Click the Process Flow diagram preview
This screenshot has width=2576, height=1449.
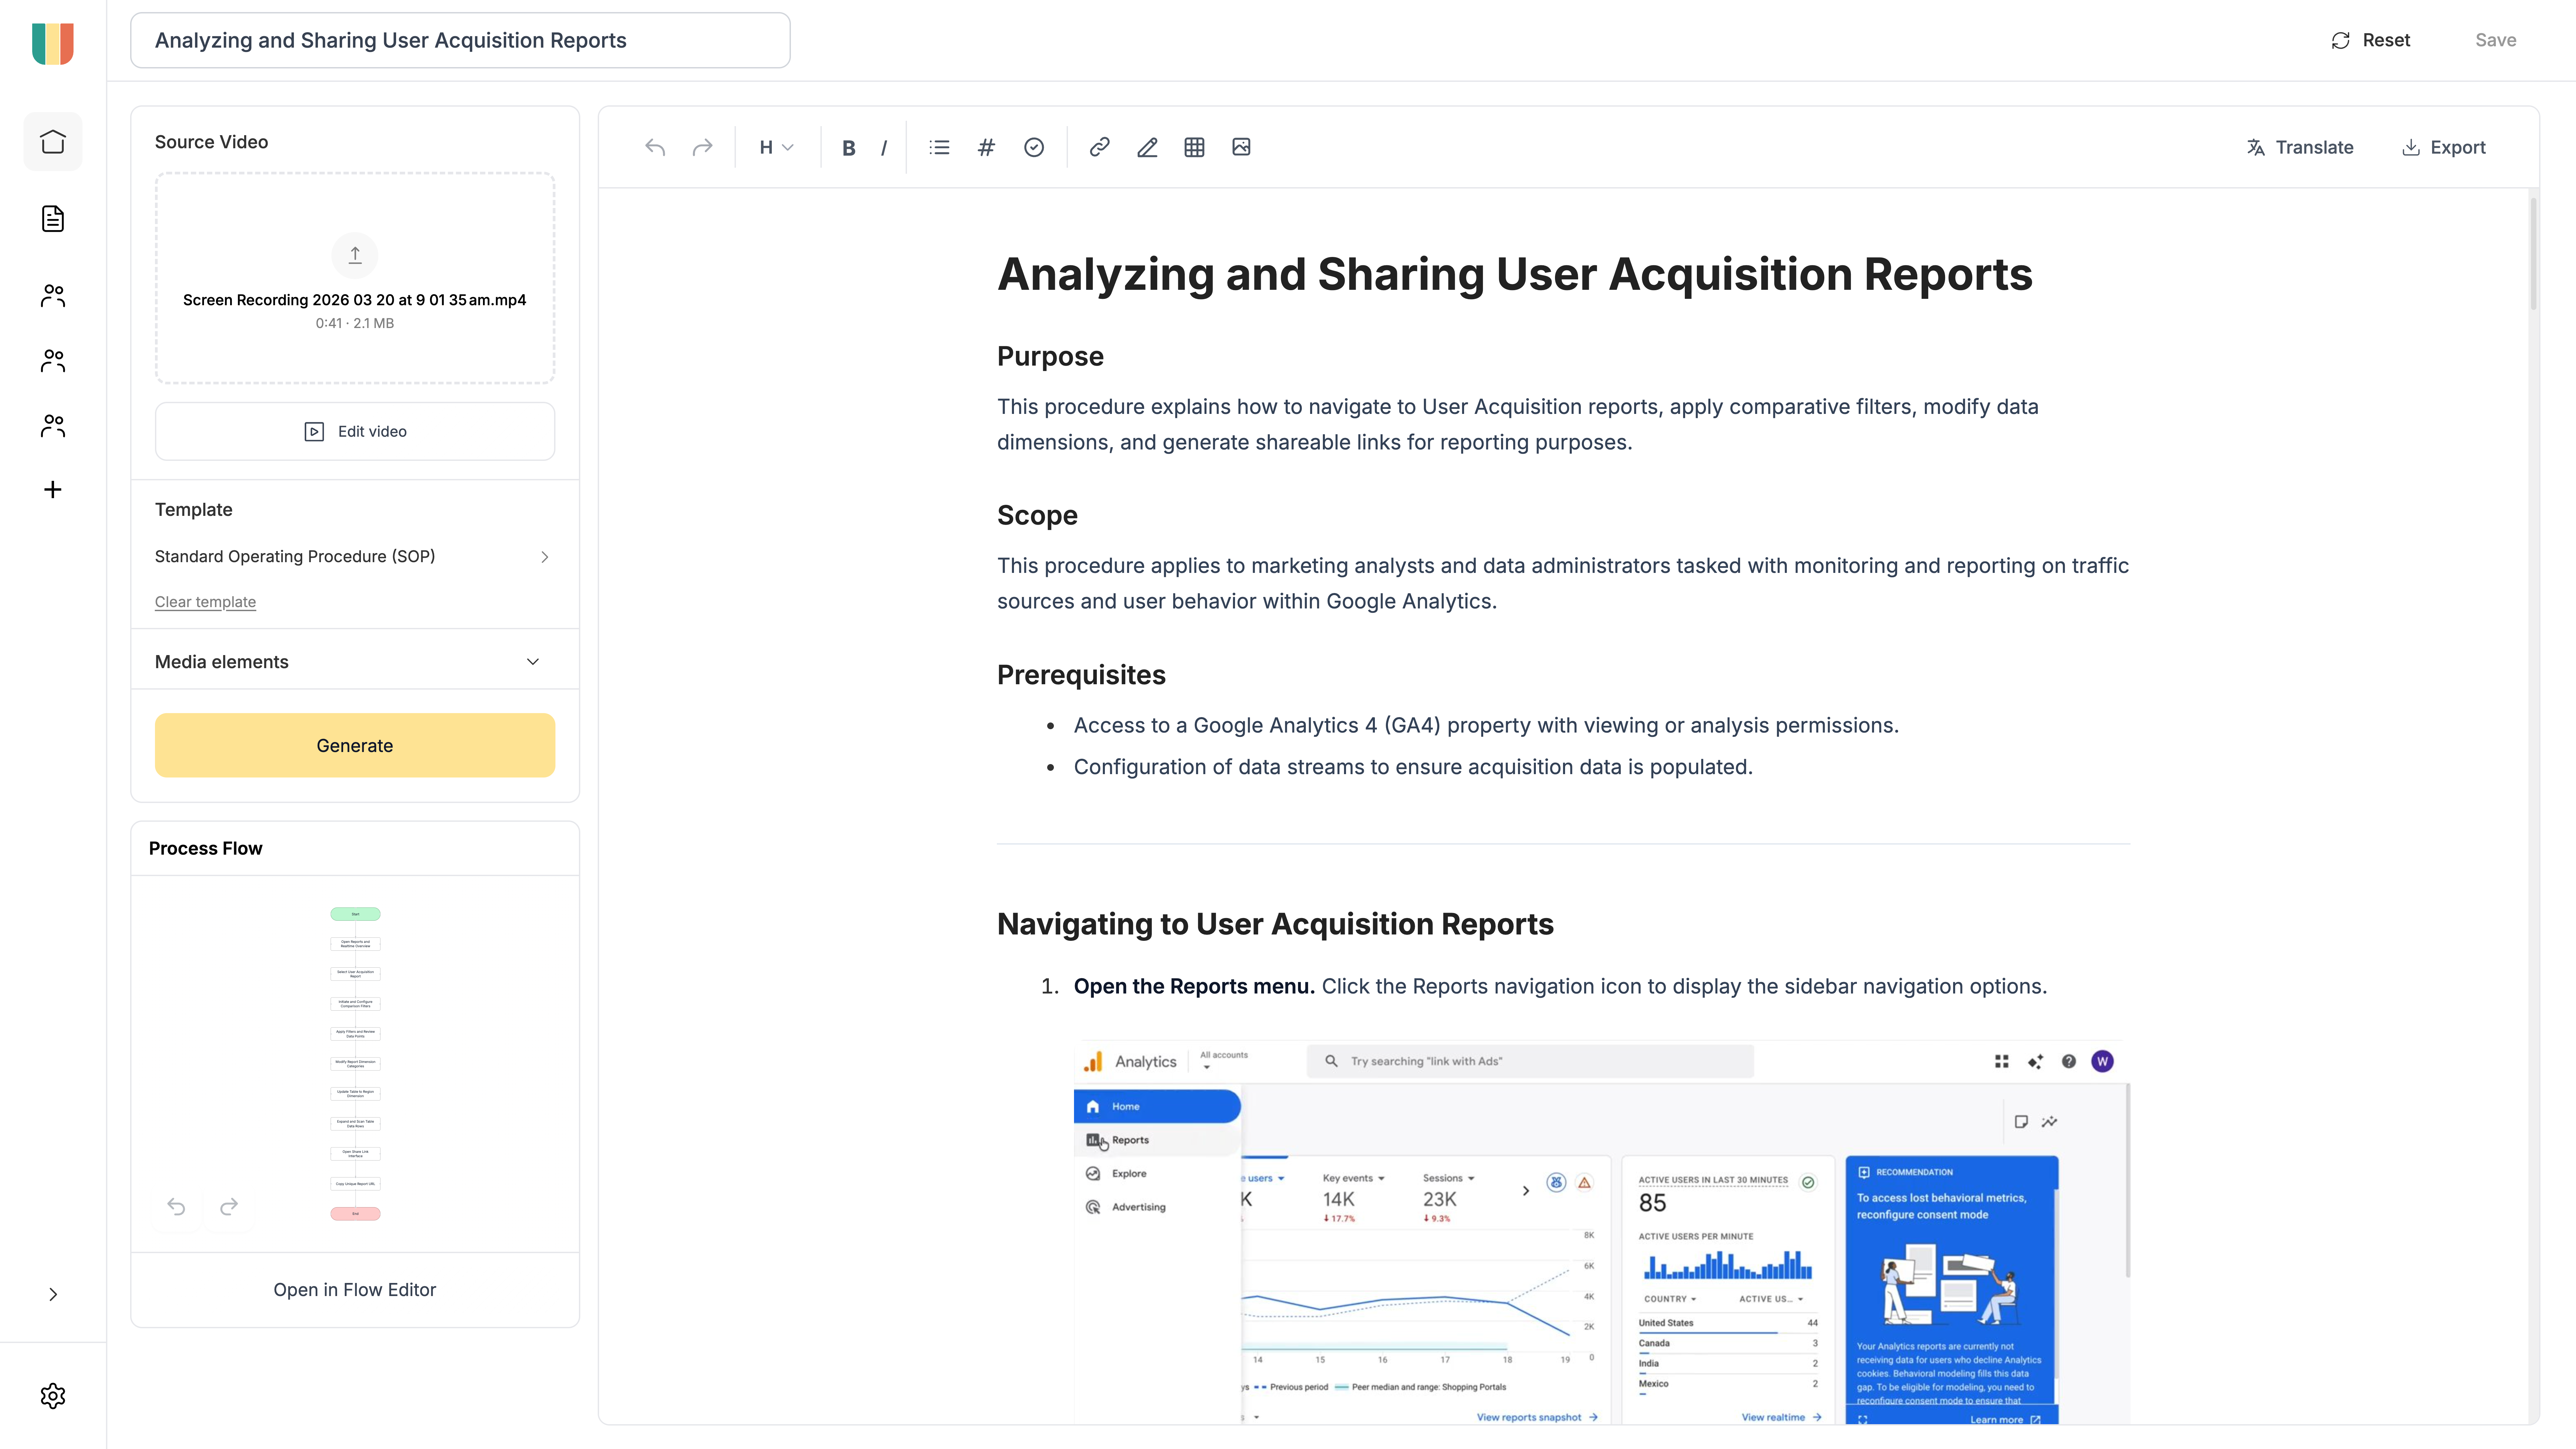[355, 1064]
